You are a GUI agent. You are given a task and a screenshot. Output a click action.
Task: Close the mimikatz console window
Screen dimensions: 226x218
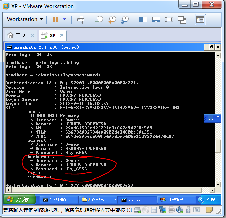point(218,47)
